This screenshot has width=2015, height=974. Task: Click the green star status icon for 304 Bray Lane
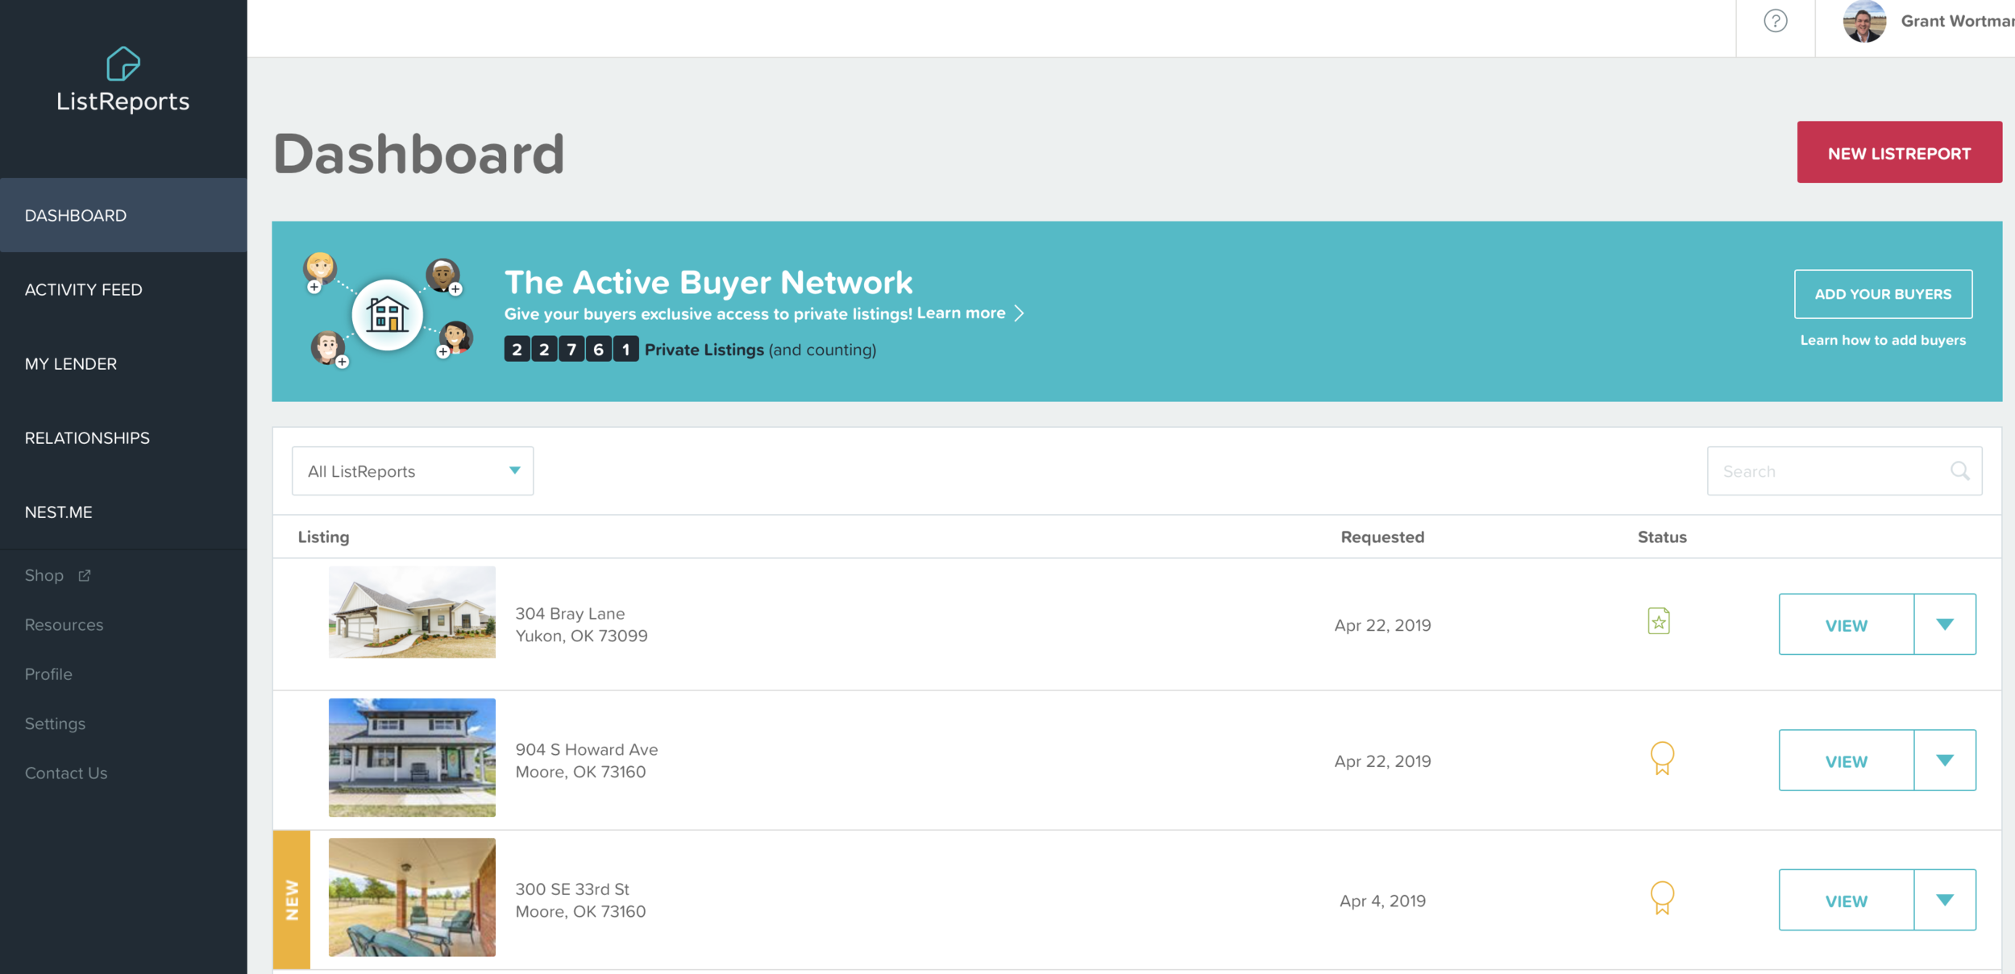(1659, 621)
